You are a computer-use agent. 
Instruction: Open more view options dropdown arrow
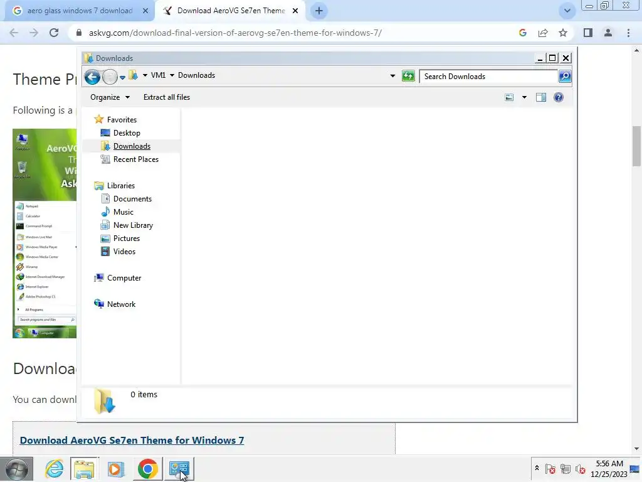pos(524,97)
